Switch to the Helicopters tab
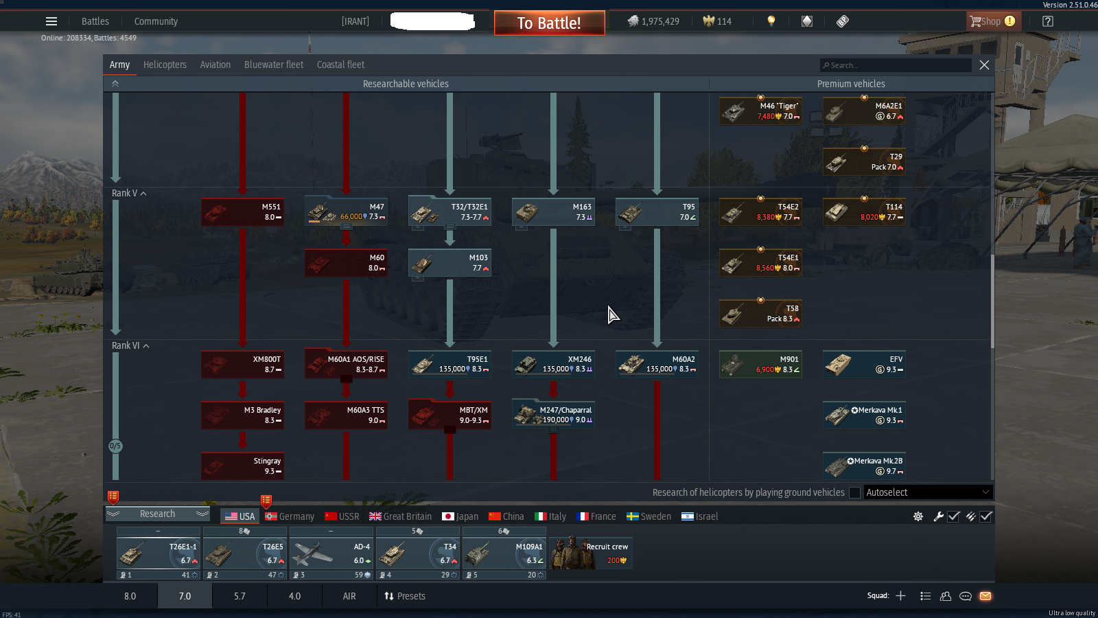This screenshot has width=1098, height=618. click(165, 65)
